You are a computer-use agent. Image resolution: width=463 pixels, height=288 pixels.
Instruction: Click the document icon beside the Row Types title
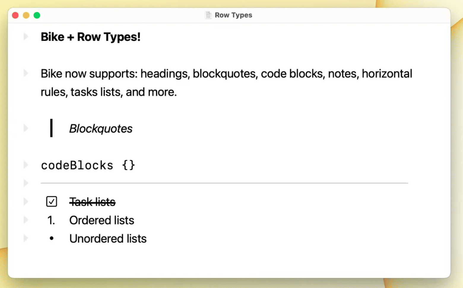tap(208, 15)
